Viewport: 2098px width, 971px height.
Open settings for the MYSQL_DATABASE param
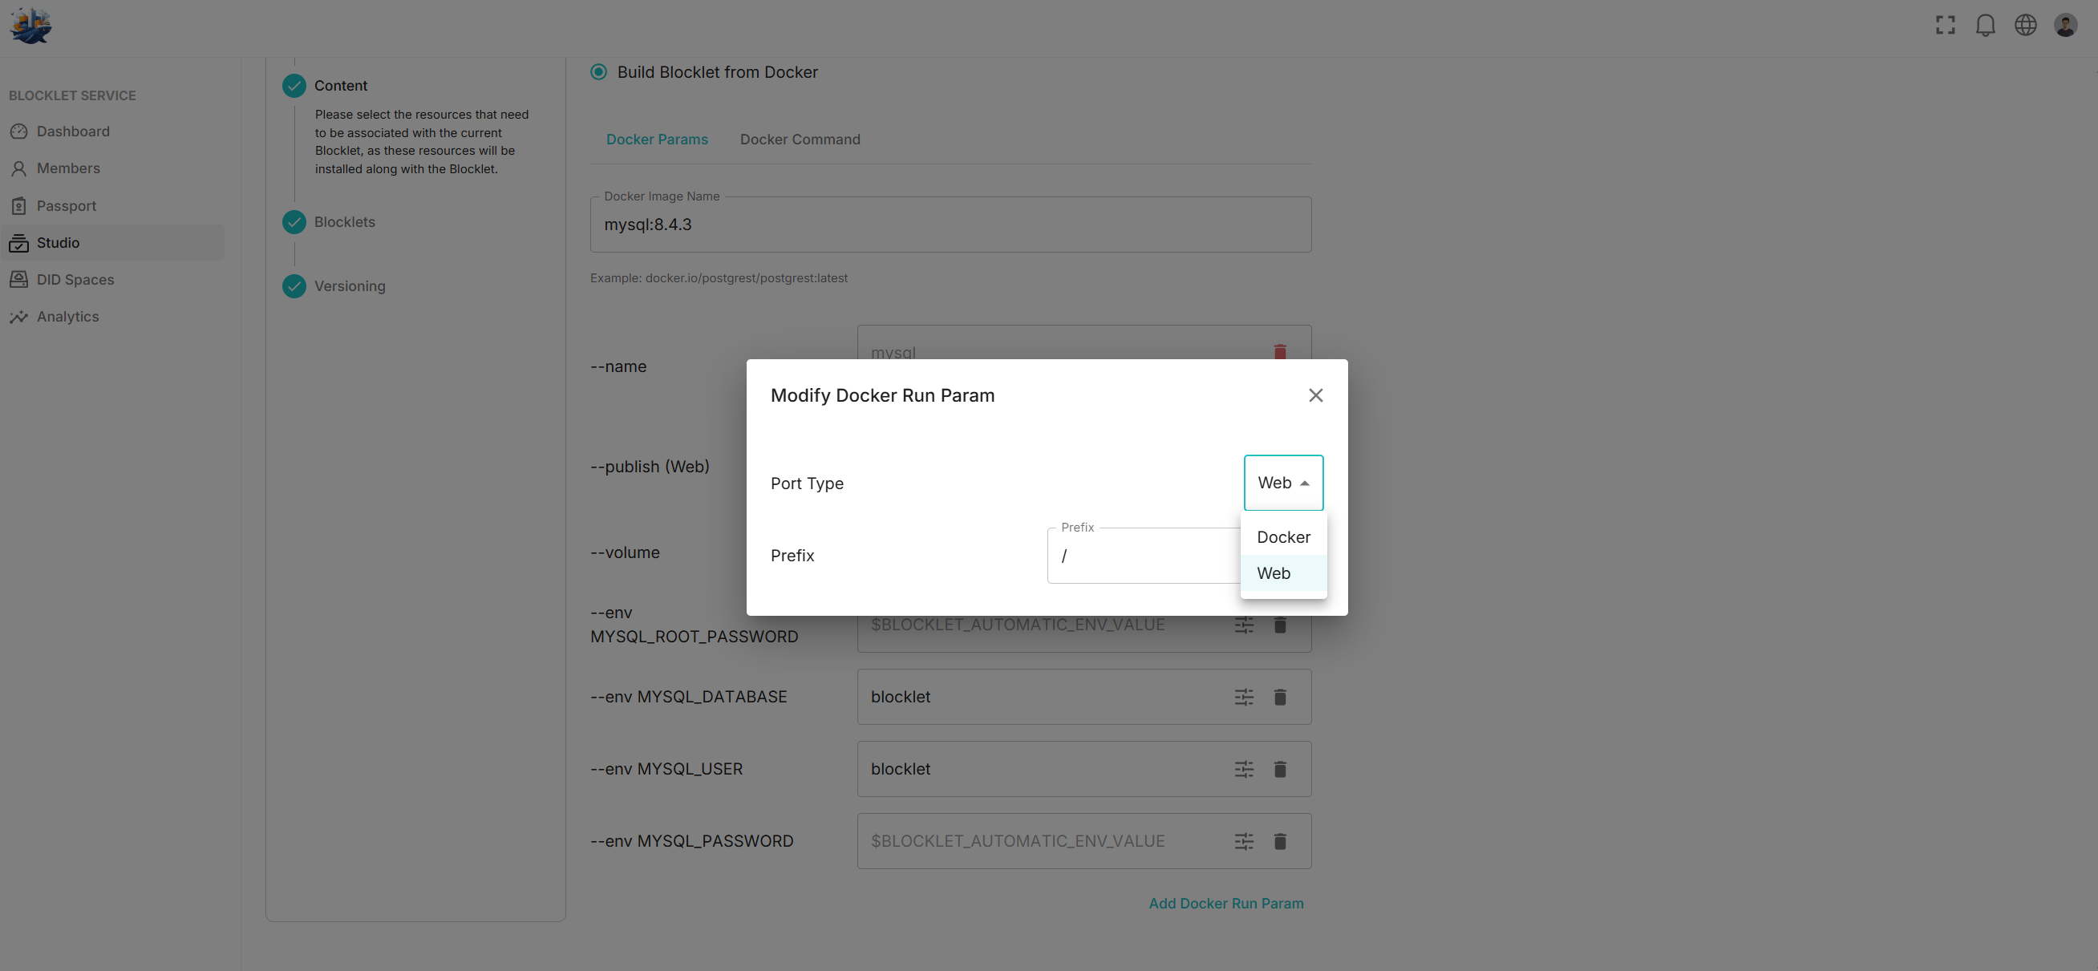1244,698
